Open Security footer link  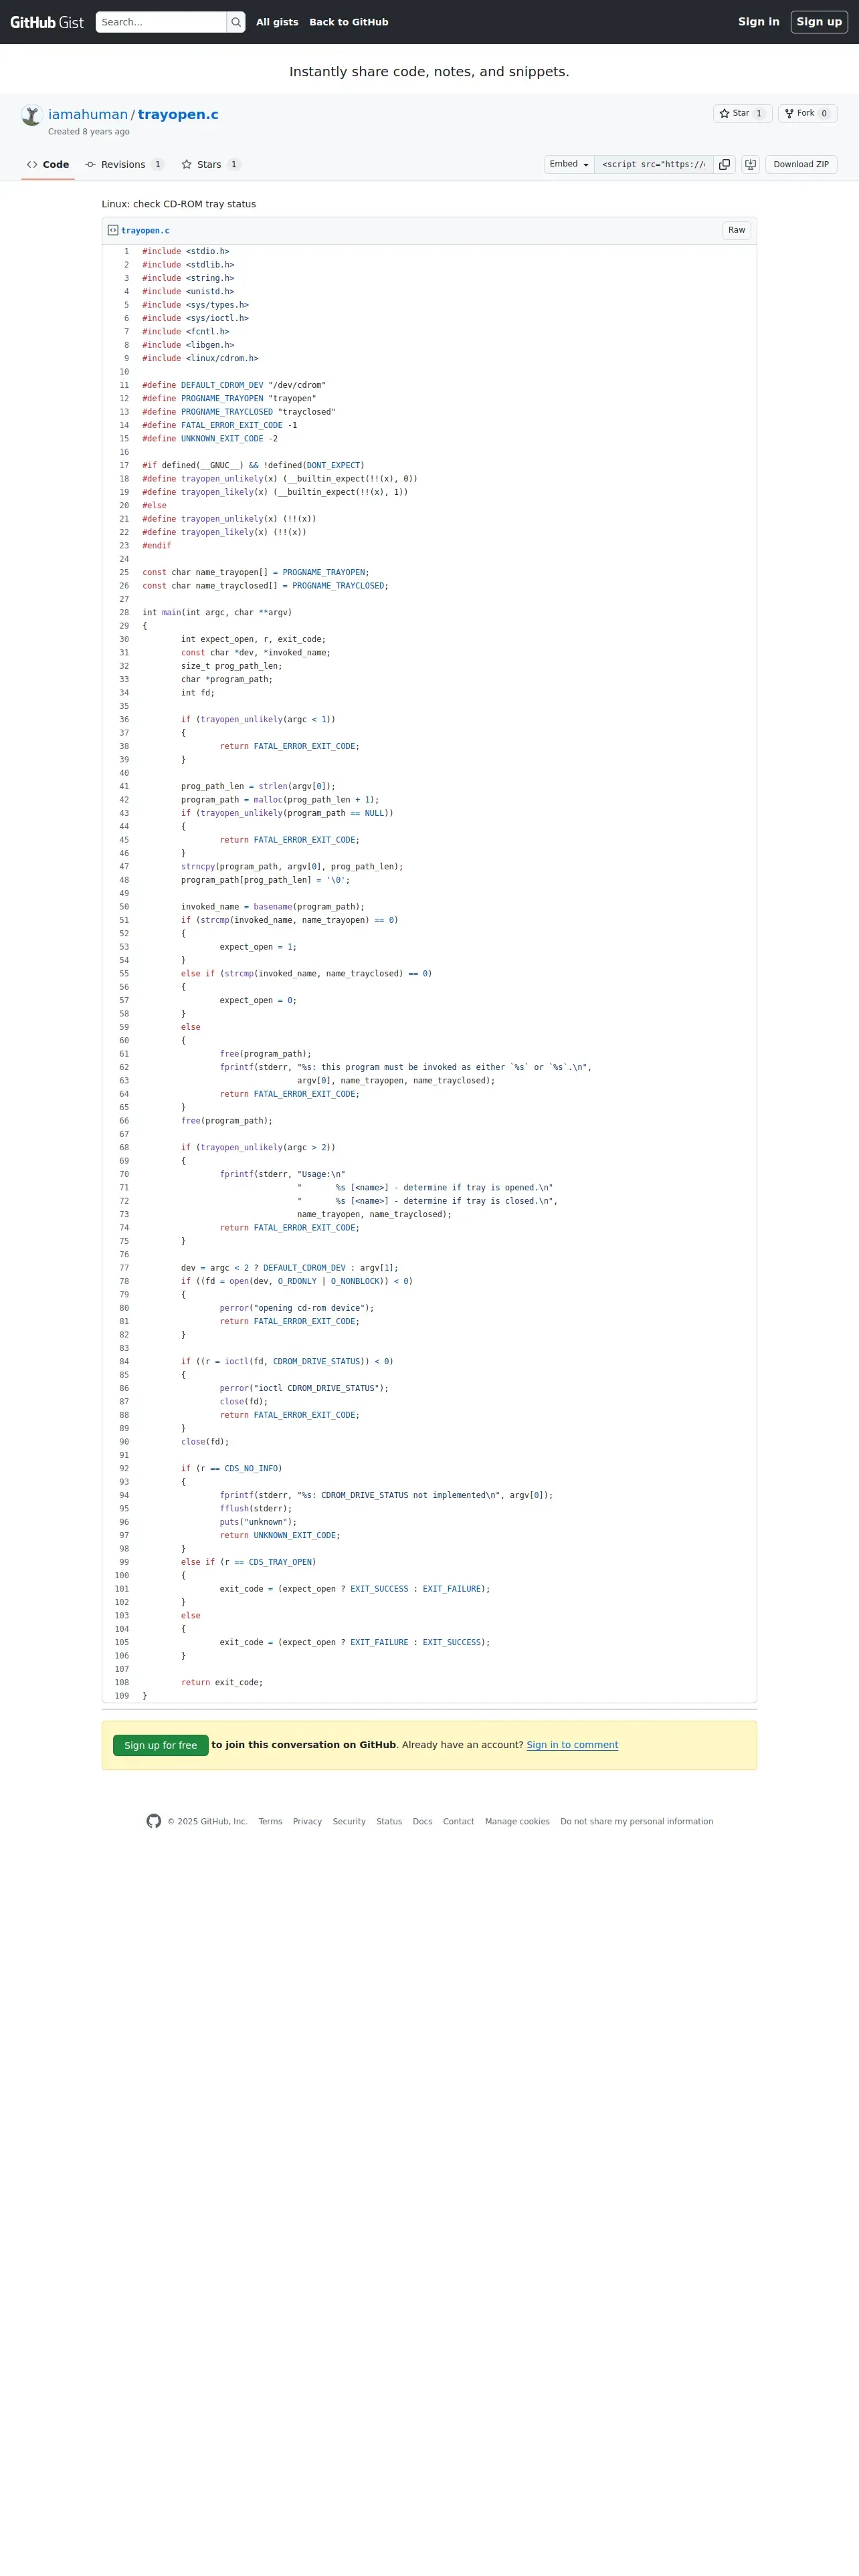point(349,1822)
